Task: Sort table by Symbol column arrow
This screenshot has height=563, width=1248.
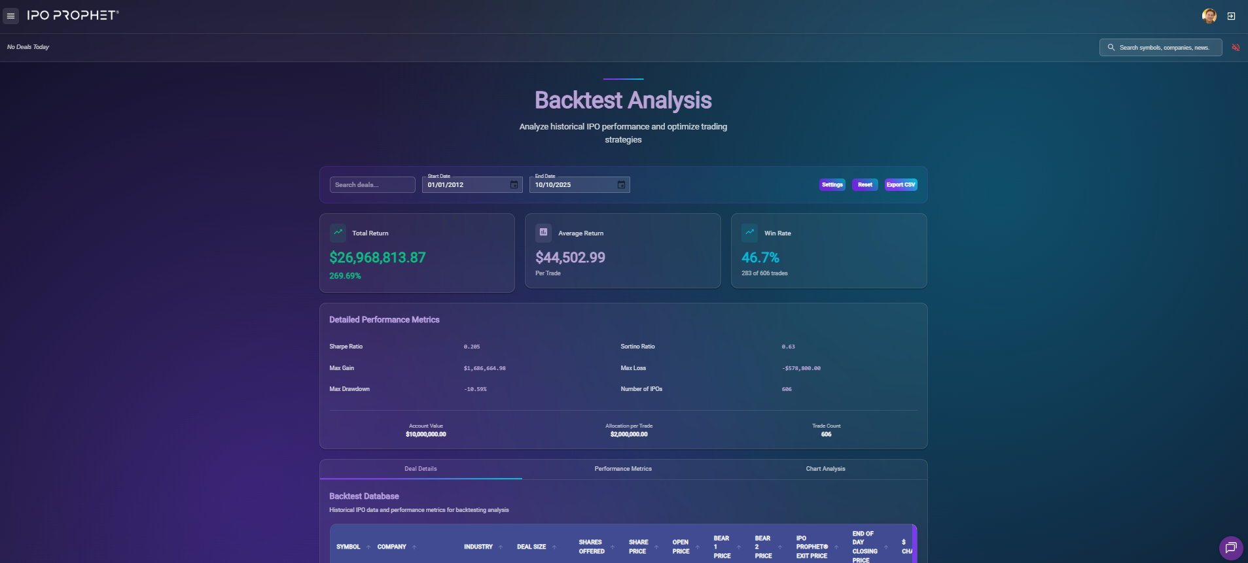Action: (x=368, y=547)
